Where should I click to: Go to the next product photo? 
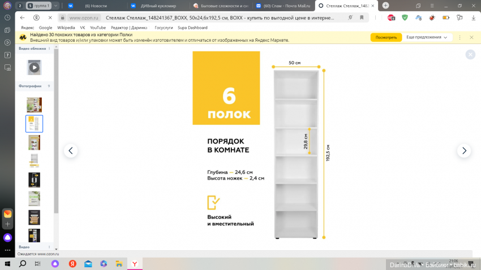[x=463, y=151]
